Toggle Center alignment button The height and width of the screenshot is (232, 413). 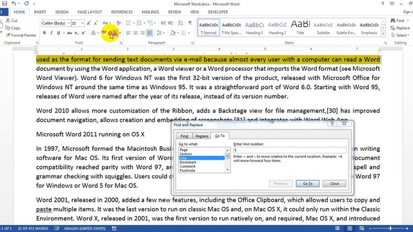136,33
